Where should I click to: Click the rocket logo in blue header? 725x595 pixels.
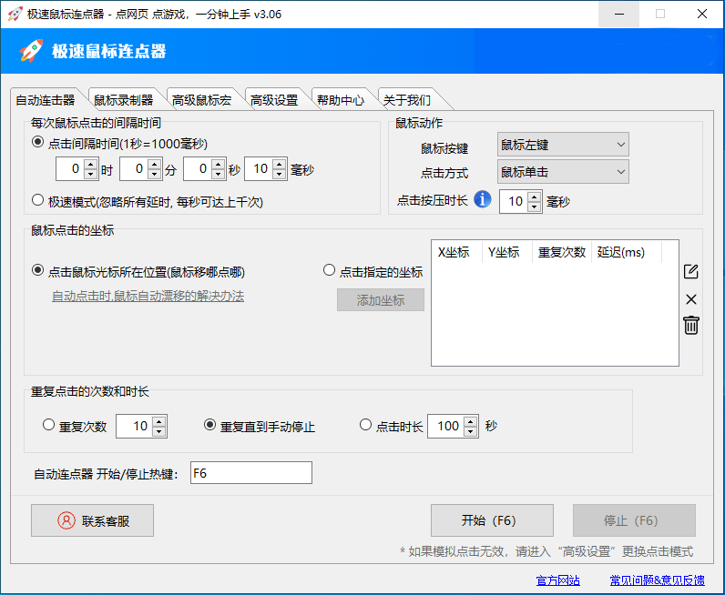point(32,51)
